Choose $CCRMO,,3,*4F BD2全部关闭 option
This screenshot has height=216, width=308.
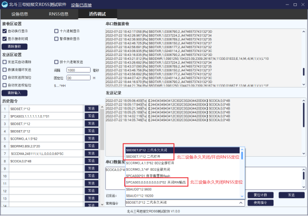point(182,169)
